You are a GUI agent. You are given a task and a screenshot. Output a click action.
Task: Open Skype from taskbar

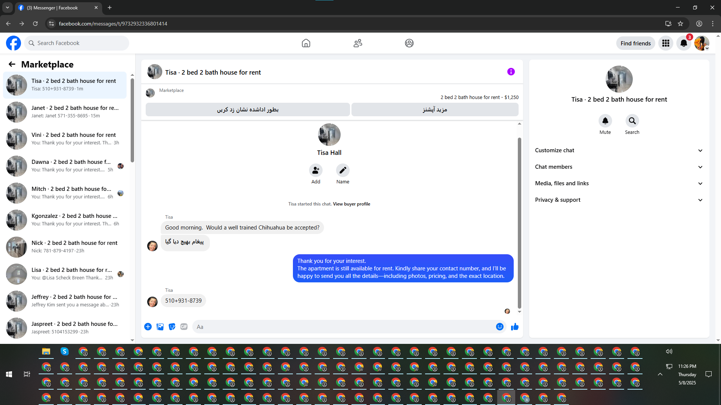tap(65, 351)
